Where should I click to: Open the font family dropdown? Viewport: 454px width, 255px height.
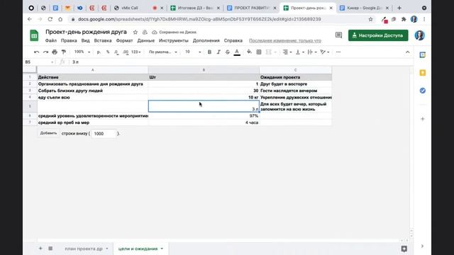click(162, 52)
